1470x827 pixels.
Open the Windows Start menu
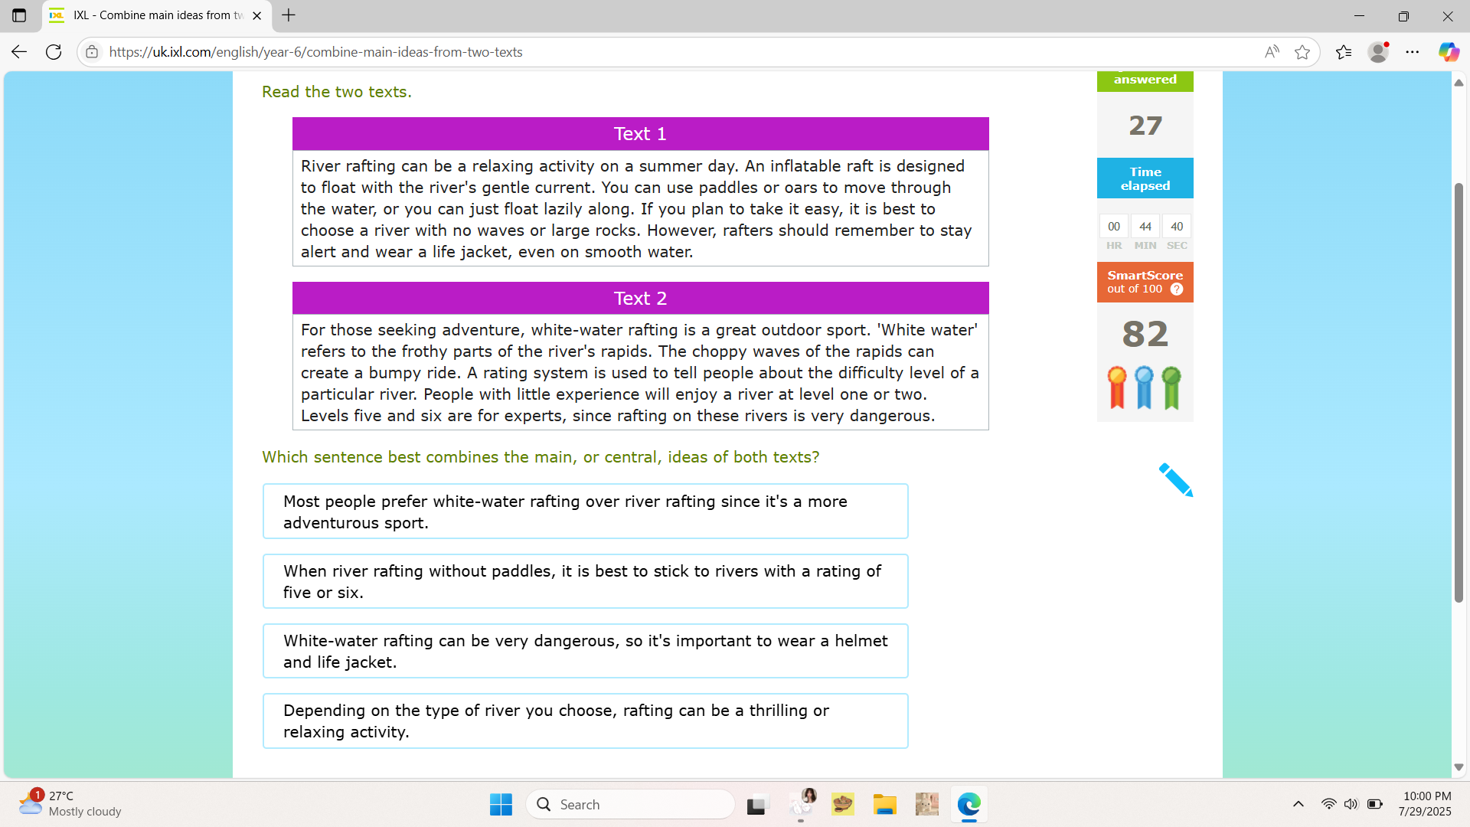501,804
